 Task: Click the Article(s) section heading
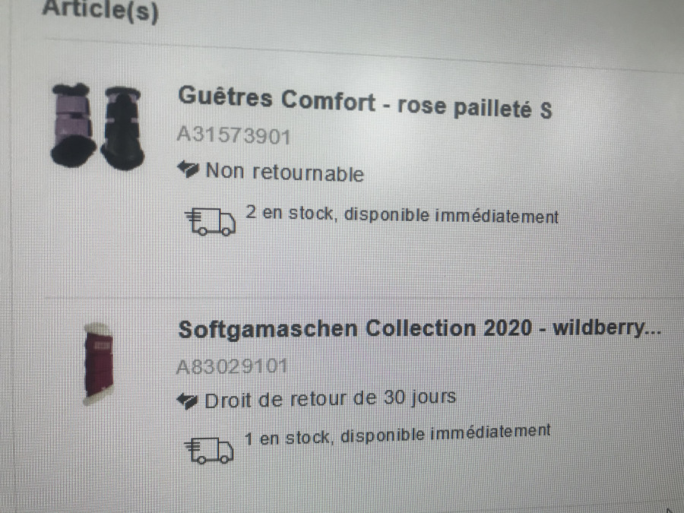tap(100, 10)
